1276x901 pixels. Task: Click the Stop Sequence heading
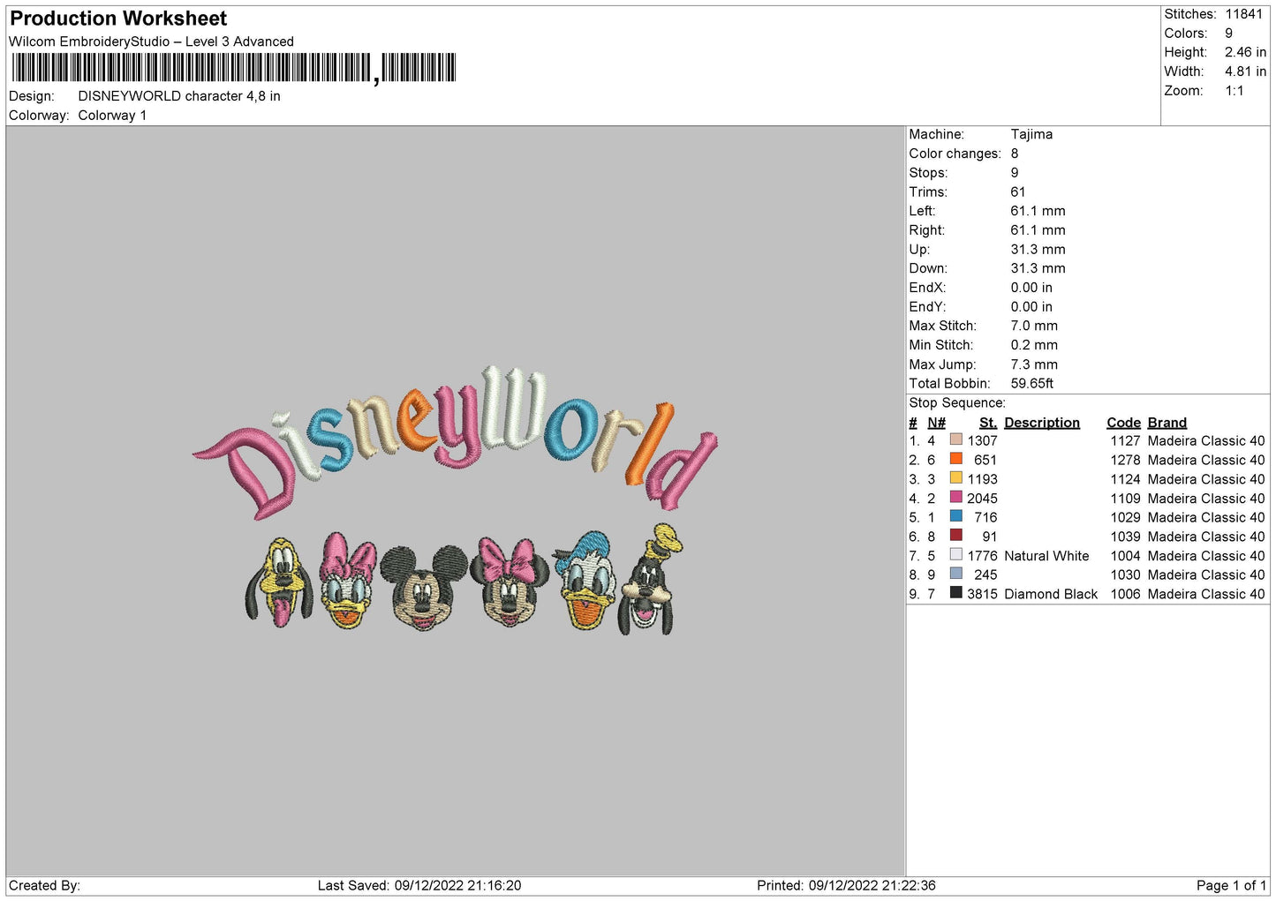pyautogui.click(x=957, y=403)
